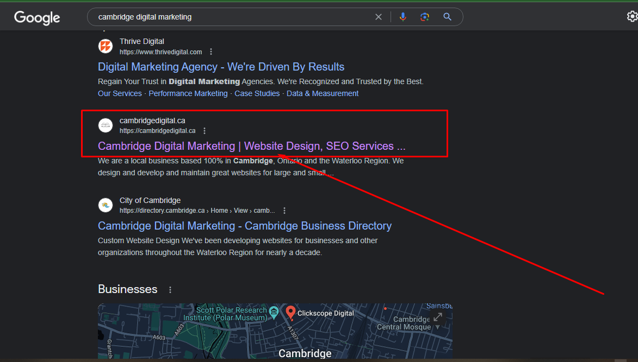Clear the search query with the X icon
The image size is (638, 362).
[379, 17]
